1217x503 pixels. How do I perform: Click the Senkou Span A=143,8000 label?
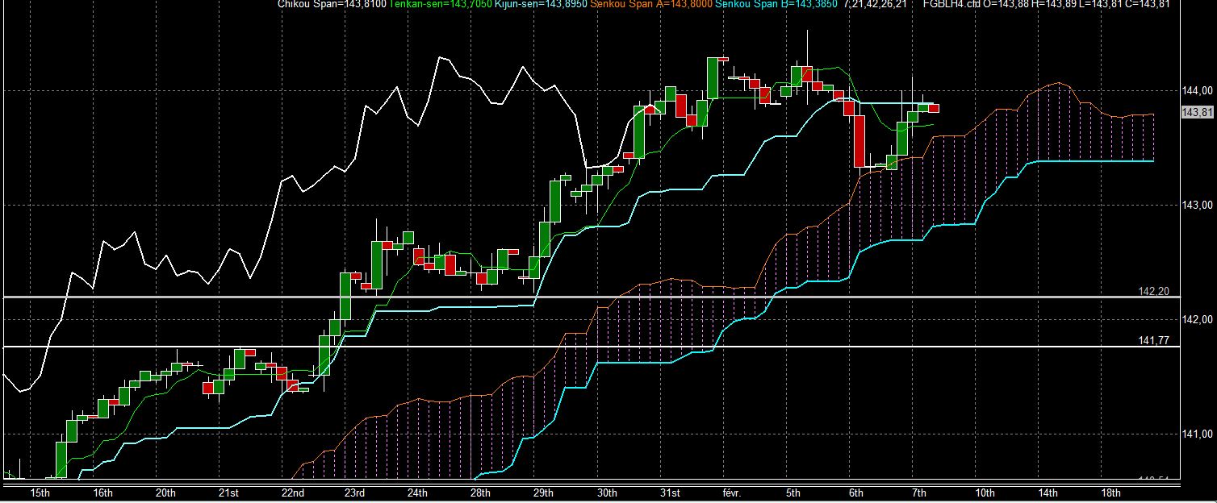coord(653,4)
